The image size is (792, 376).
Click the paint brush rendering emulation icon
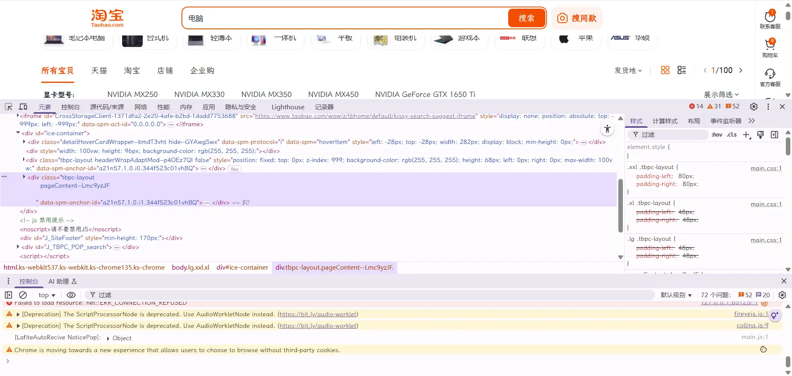pos(761,135)
